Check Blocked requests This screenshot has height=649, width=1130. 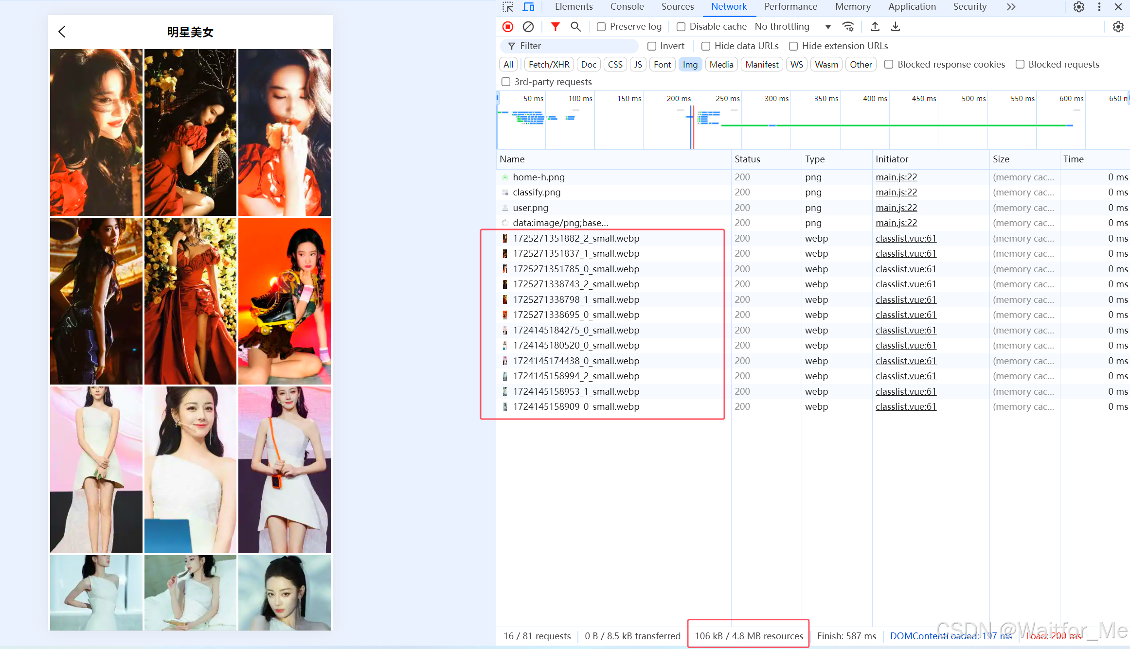pyautogui.click(x=1020, y=64)
